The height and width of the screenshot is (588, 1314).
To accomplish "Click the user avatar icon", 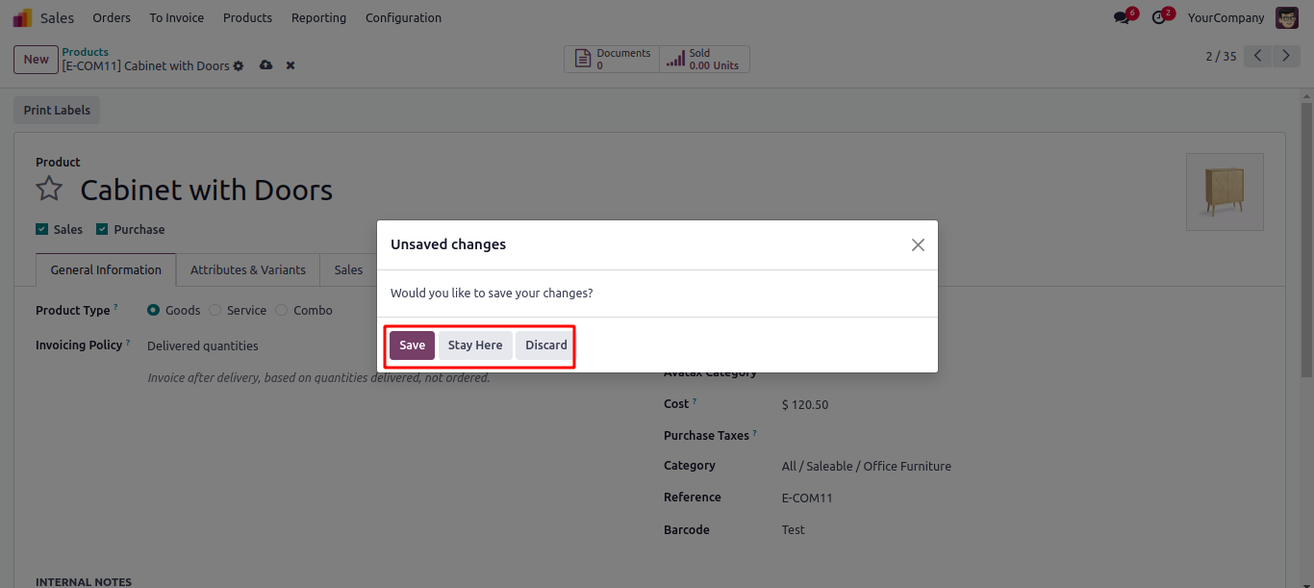I will click(x=1286, y=17).
